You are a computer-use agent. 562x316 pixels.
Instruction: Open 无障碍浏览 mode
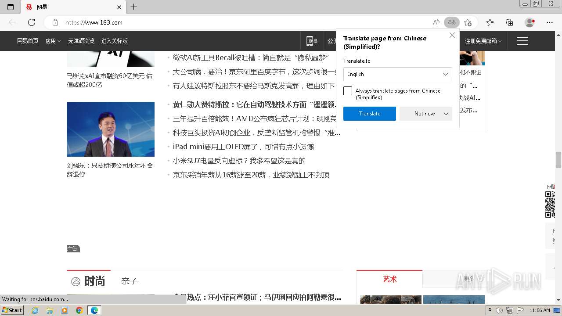[x=81, y=41]
